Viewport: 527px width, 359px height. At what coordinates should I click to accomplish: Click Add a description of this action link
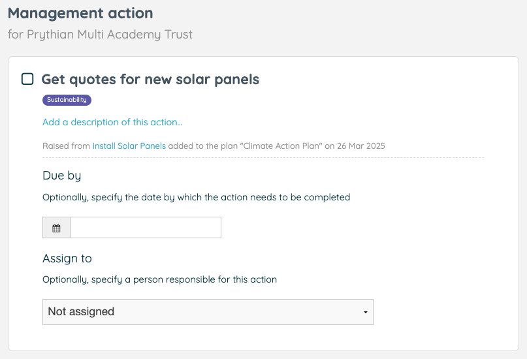(x=112, y=122)
